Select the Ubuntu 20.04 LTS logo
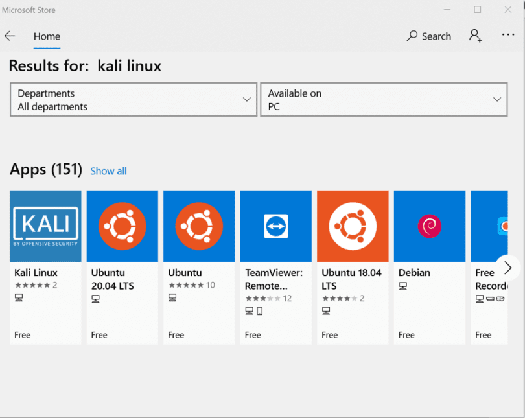The height and width of the screenshot is (418, 525). [122, 226]
